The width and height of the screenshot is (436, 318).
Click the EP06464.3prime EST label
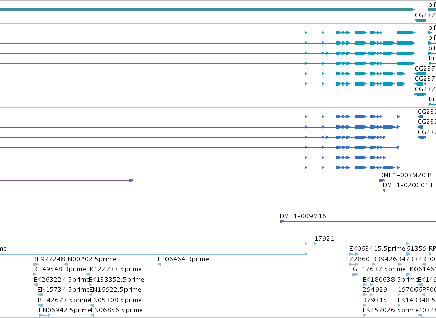[x=183, y=259]
